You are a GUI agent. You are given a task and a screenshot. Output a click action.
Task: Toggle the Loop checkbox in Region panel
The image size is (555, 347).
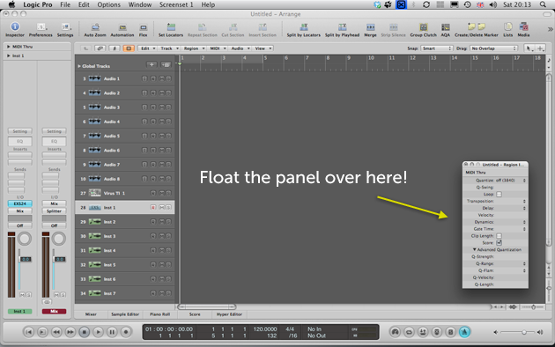pyautogui.click(x=499, y=194)
